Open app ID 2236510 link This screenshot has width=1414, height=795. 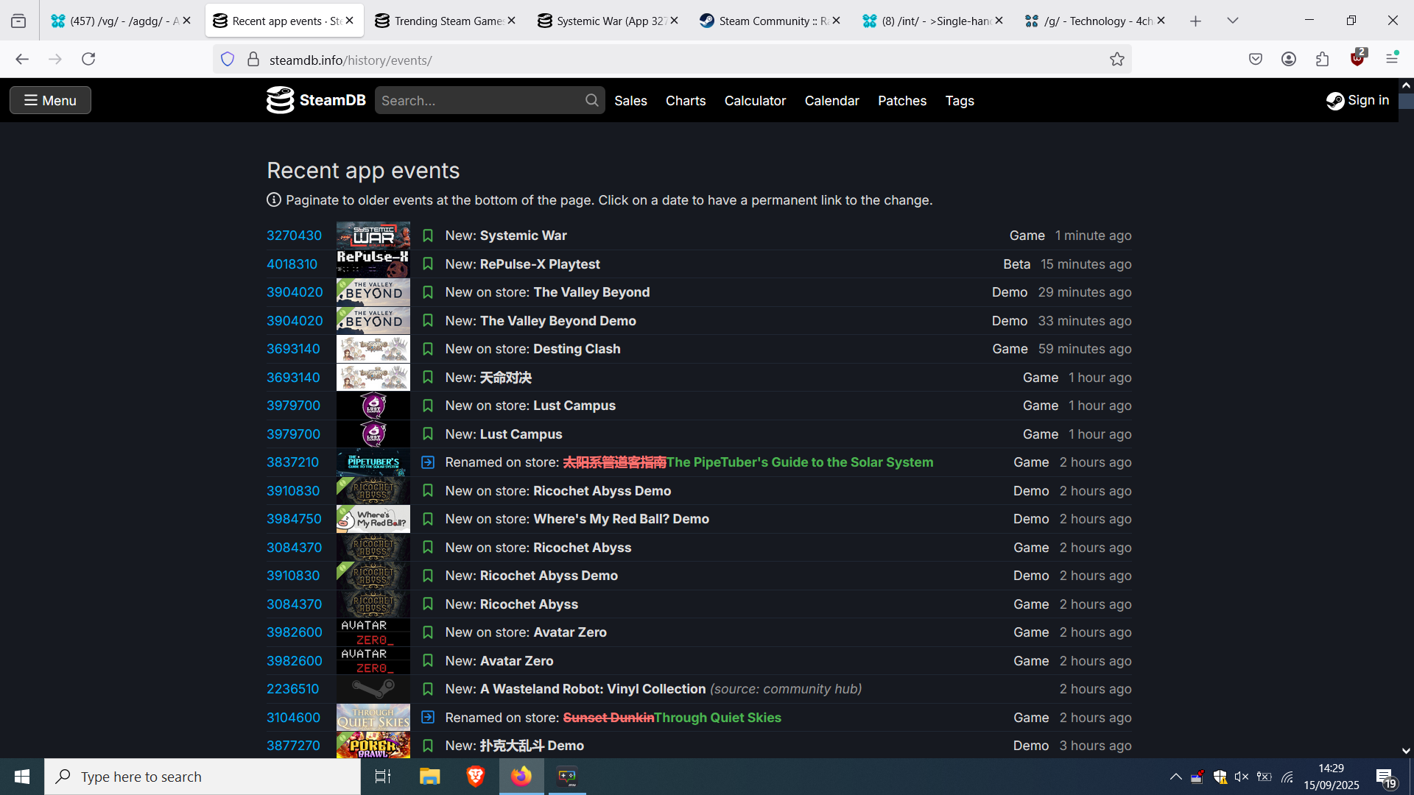tap(292, 689)
